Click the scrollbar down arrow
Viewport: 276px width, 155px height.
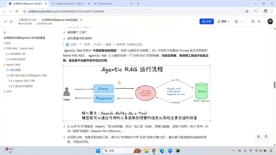274,145
